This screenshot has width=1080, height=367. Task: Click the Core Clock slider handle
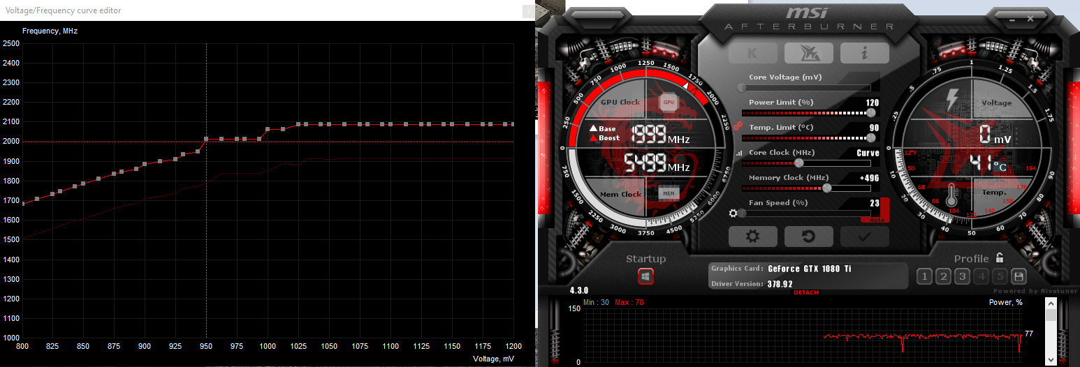click(x=798, y=163)
